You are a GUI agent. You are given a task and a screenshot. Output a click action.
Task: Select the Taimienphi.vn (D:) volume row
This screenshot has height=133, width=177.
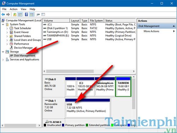(89, 32)
